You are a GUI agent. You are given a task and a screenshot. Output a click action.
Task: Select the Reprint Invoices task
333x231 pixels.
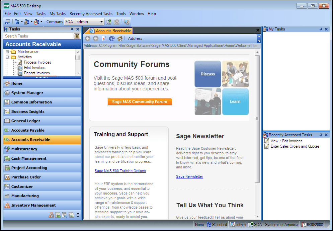click(x=37, y=73)
